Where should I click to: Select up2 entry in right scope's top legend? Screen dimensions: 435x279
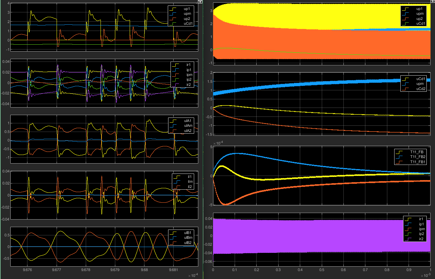click(414, 19)
